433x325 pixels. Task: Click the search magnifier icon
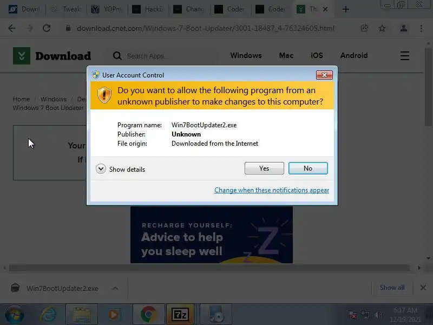(x=117, y=56)
